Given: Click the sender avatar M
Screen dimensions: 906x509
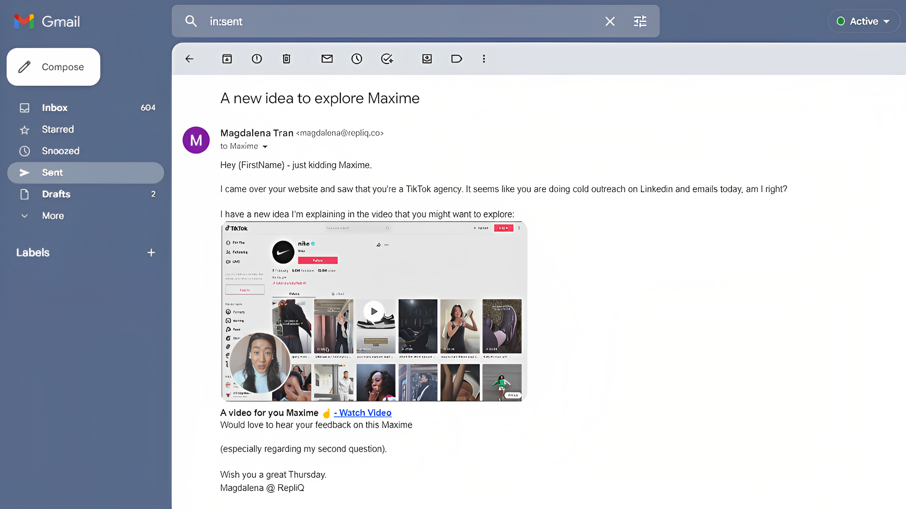Looking at the screenshot, I should [196, 140].
